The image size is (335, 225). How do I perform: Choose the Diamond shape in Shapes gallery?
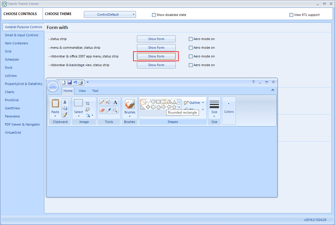pos(148,107)
